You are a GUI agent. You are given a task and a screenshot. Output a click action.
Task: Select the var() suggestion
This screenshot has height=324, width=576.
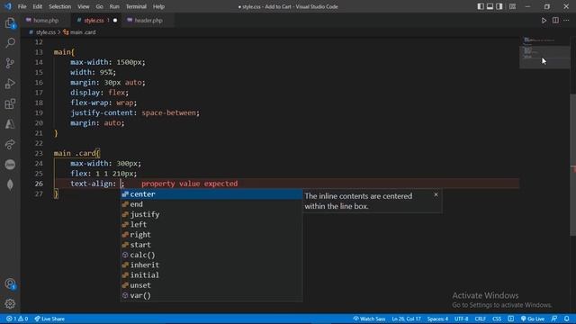coord(211,295)
